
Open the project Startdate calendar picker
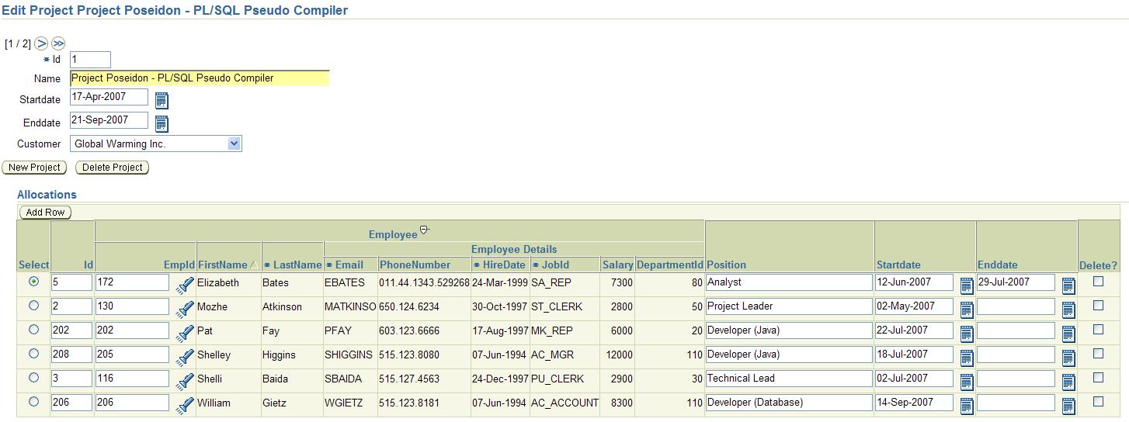tap(162, 100)
